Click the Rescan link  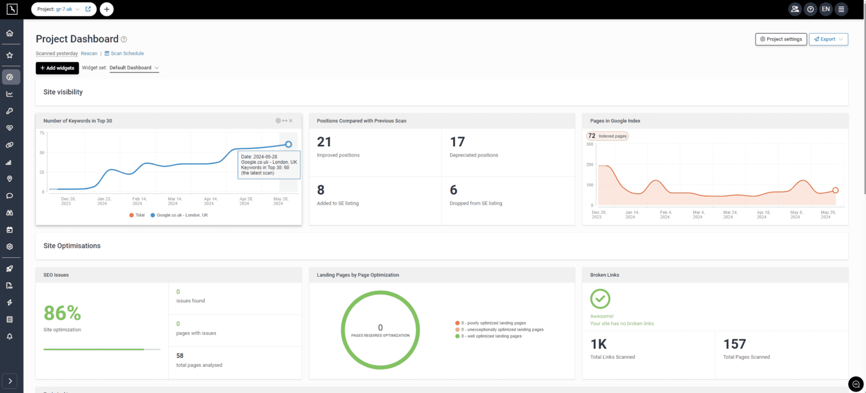pyautogui.click(x=89, y=54)
